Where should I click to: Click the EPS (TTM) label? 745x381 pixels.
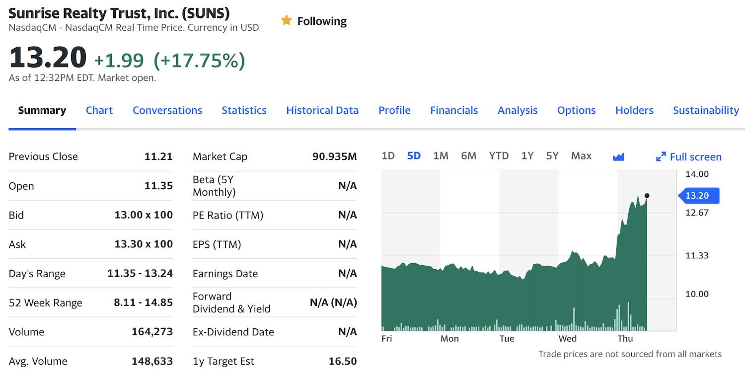click(x=217, y=244)
